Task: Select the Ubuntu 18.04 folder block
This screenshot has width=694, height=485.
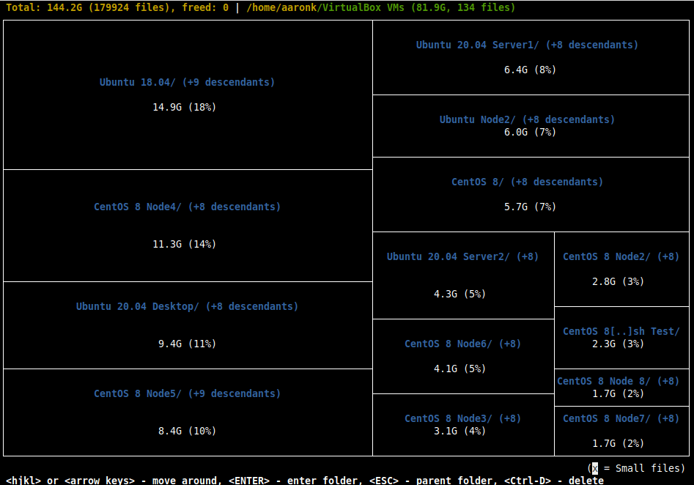Action: 187,95
